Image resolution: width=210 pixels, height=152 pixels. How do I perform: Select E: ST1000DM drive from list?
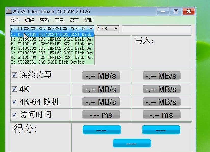point(52,44)
